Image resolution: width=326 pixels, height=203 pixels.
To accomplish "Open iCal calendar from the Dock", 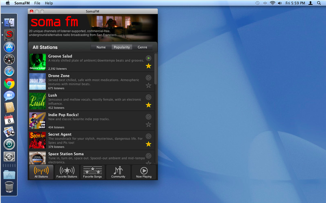I will (x=9, y=120).
